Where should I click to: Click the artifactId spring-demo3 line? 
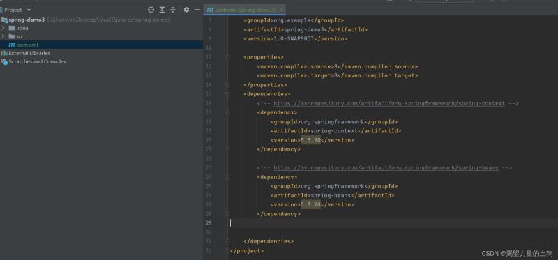click(x=306, y=29)
